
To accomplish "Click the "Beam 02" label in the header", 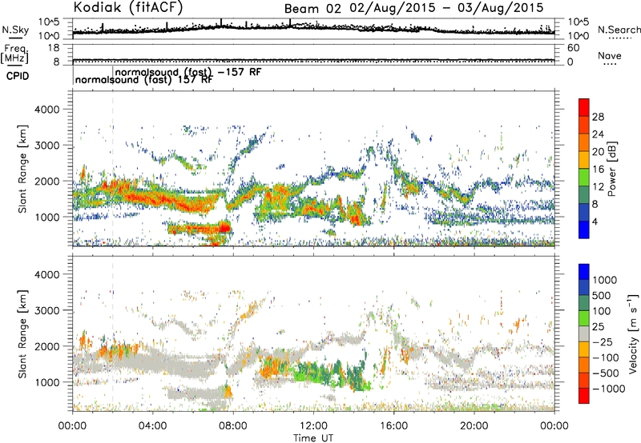I will (312, 9).
